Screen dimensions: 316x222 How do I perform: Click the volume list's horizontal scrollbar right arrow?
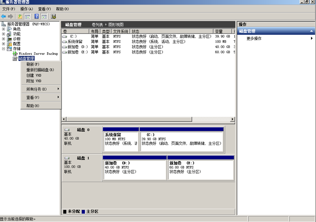pos(232,119)
